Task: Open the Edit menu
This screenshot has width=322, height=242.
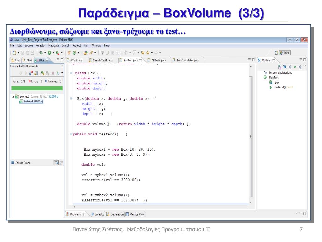Action: tap(19, 45)
